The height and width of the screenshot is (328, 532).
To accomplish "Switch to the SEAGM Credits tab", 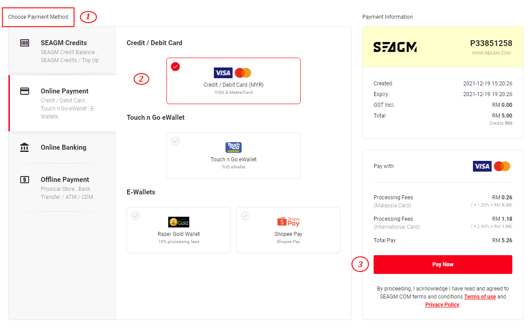I will coord(62,51).
